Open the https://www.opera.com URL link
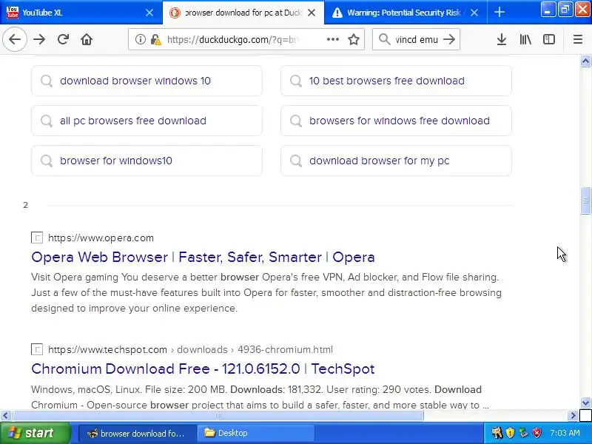 101,238
